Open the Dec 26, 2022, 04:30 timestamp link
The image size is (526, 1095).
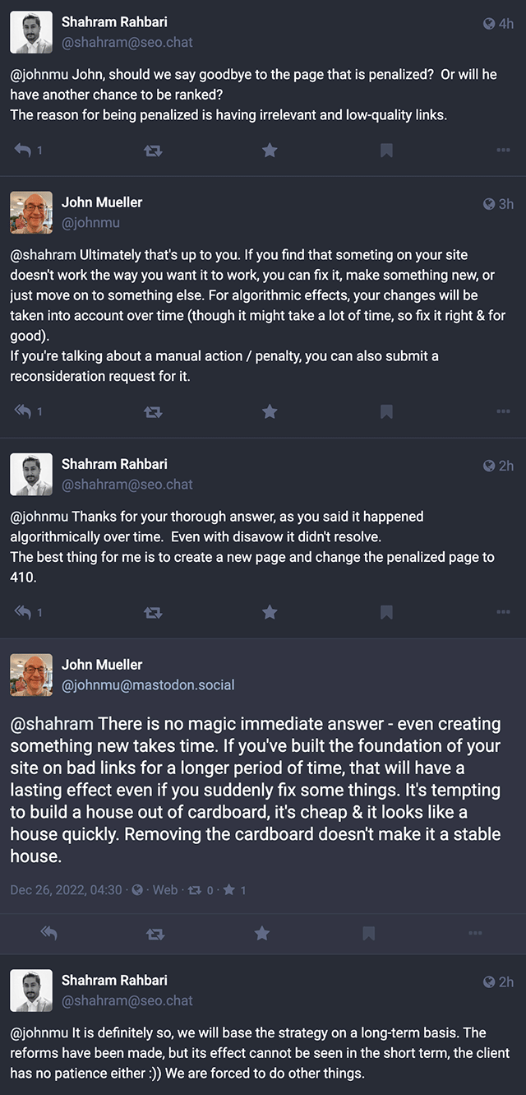66,890
